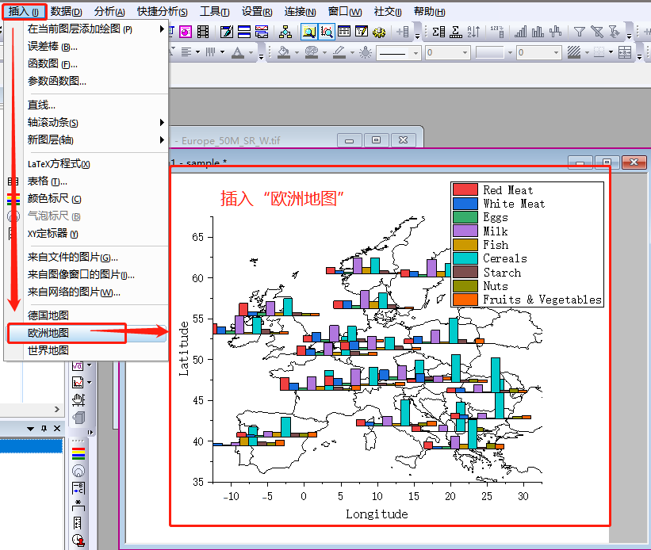Select the hand pan tool
Screen dimensions: 651x550
(78, 399)
